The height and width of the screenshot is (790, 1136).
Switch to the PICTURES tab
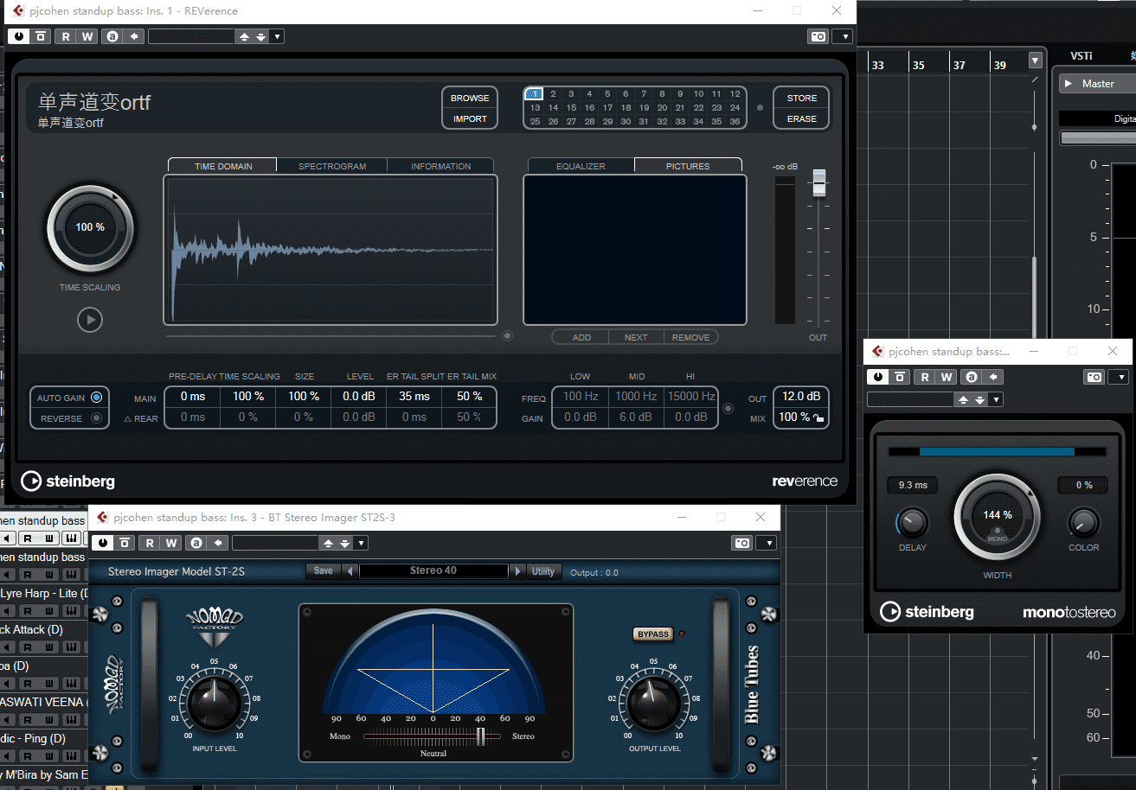tap(688, 166)
